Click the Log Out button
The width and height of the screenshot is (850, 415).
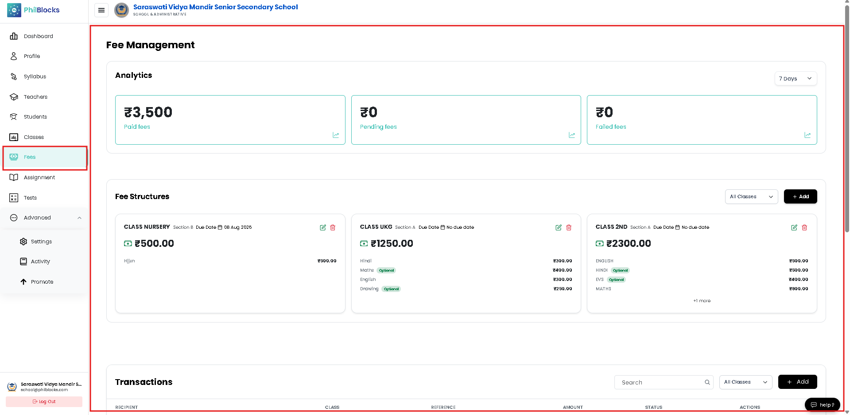coord(44,402)
